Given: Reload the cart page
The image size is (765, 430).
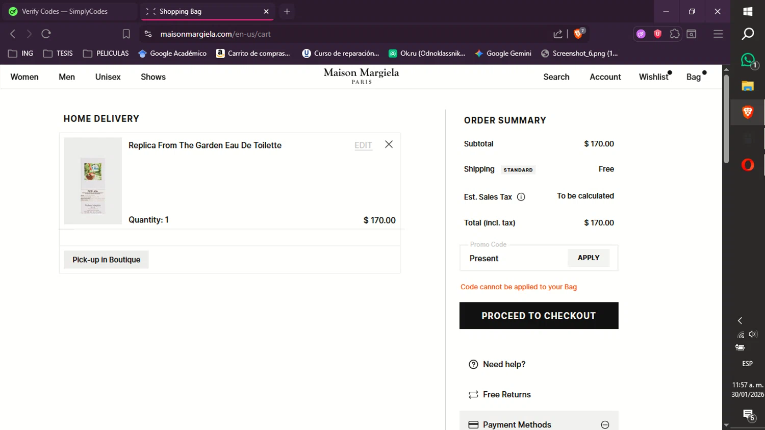Looking at the screenshot, I should 46,34.
